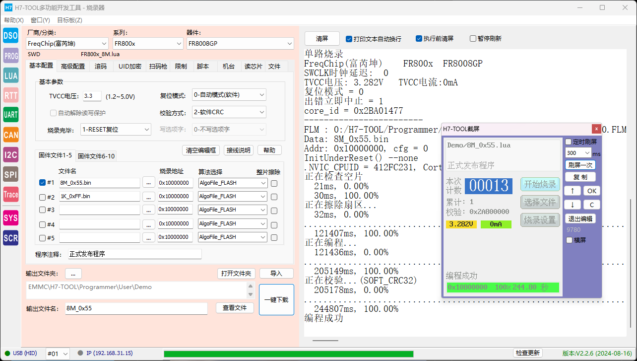Enable firmware file #2 checkbox
This screenshot has width=637, height=361.
click(x=42, y=197)
